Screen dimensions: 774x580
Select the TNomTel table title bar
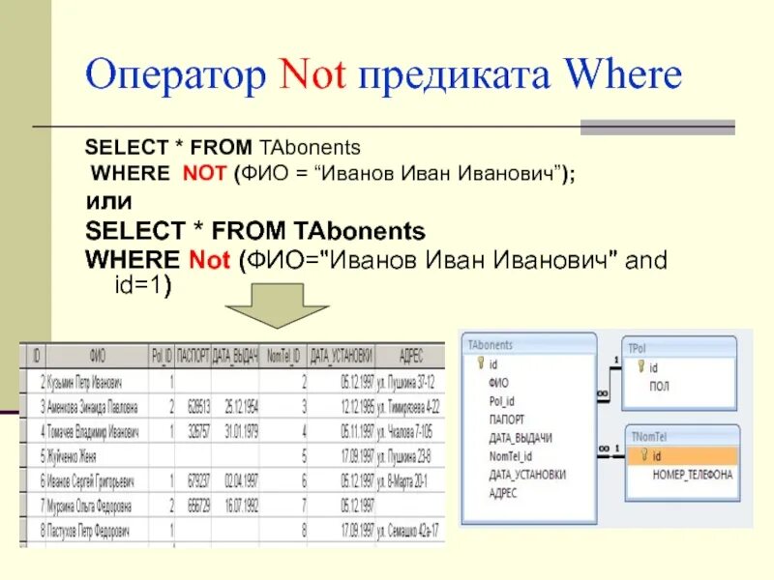pyautogui.click(x=683, y=437)
